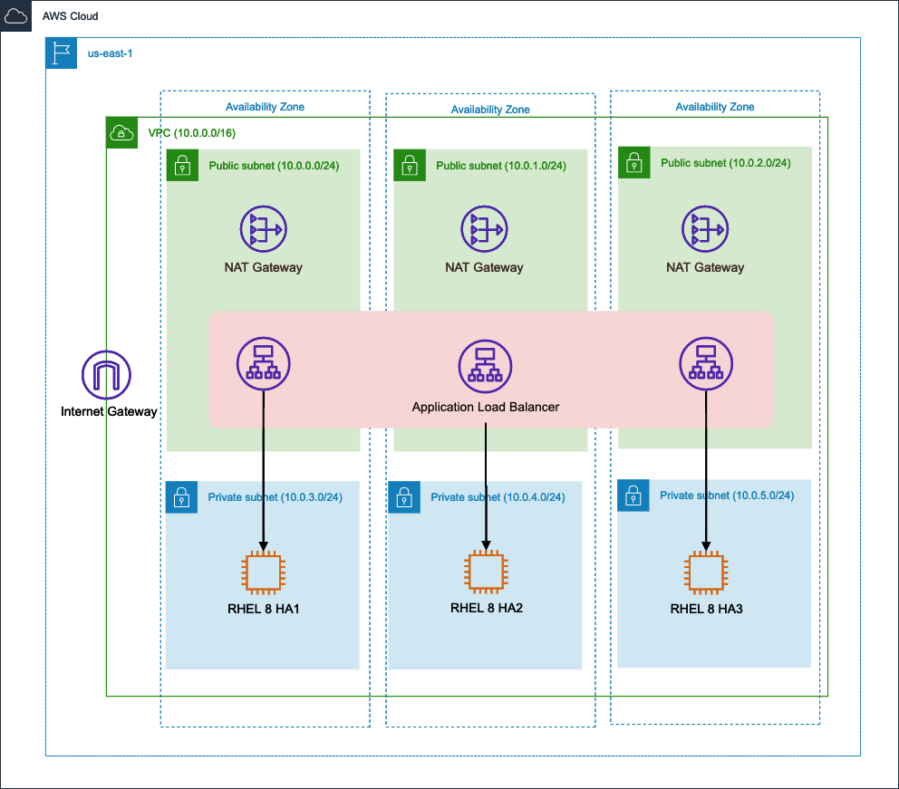Image resolution: width=899 pixels, height=789 pixels.
Task: Click the Private subnet 10.0.4.0/24 lock badge
Action: tap(403, 497)
